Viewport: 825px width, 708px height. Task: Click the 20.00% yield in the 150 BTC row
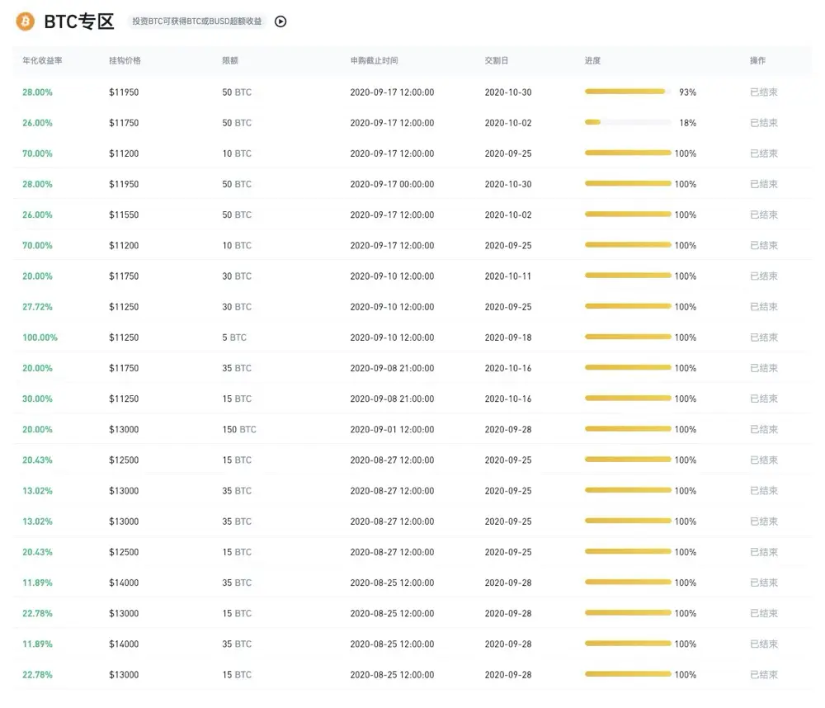[37, 430]
